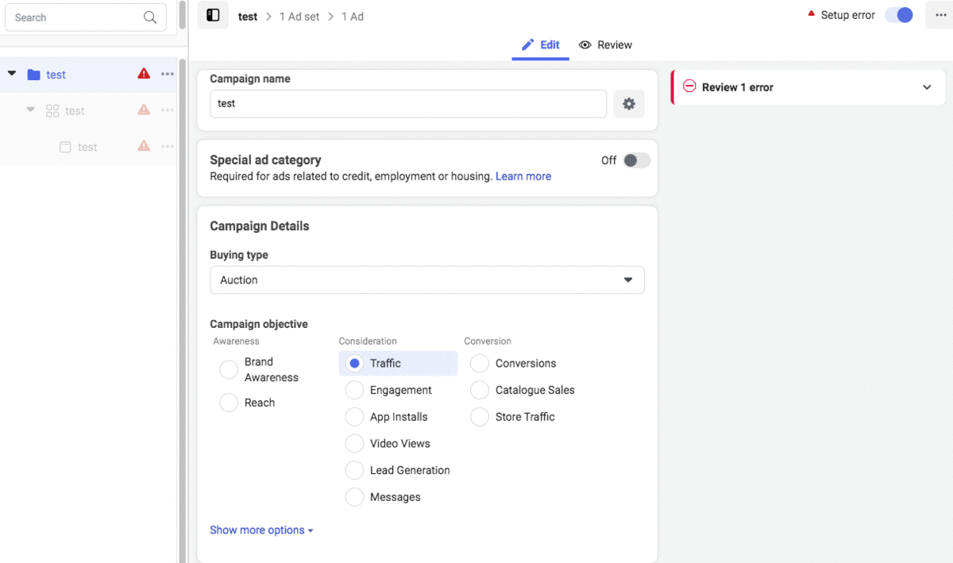953x563 pixels.
Task: Open the Learn more link
Action: 523,176
